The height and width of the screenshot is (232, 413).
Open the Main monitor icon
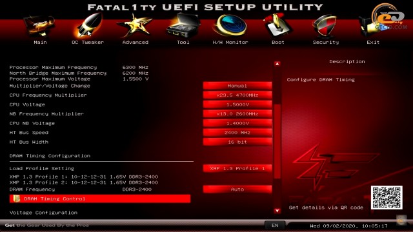click(x=39, y=26)
